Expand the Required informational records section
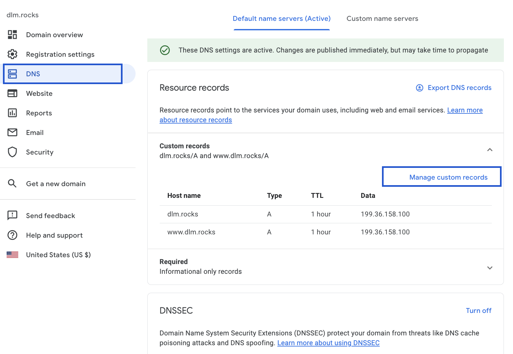The height and width of the screenshot is (354, 513). pos(490,268)
